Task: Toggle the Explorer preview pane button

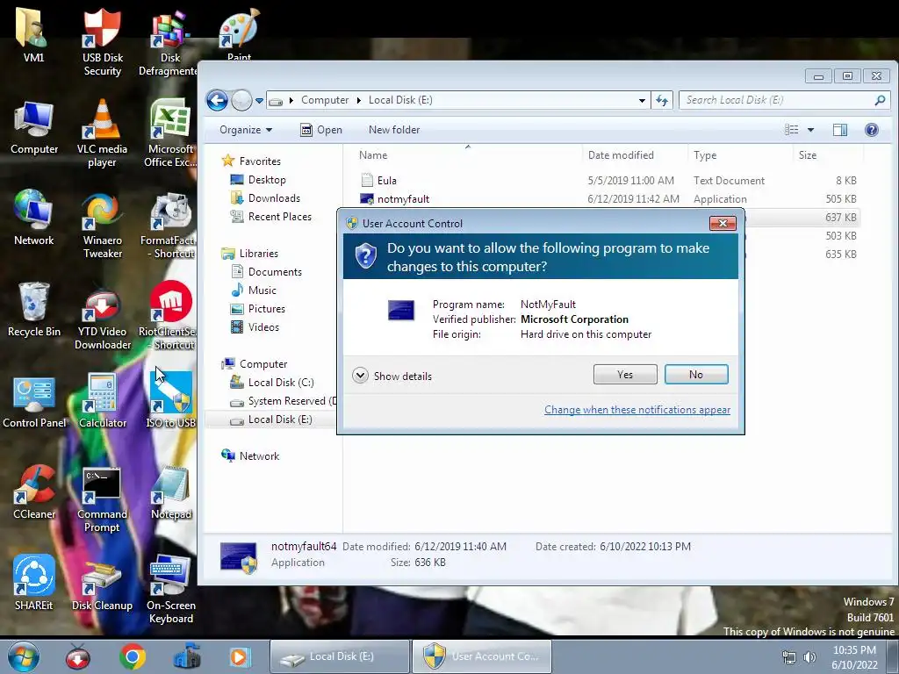Action: coord(840,130)
